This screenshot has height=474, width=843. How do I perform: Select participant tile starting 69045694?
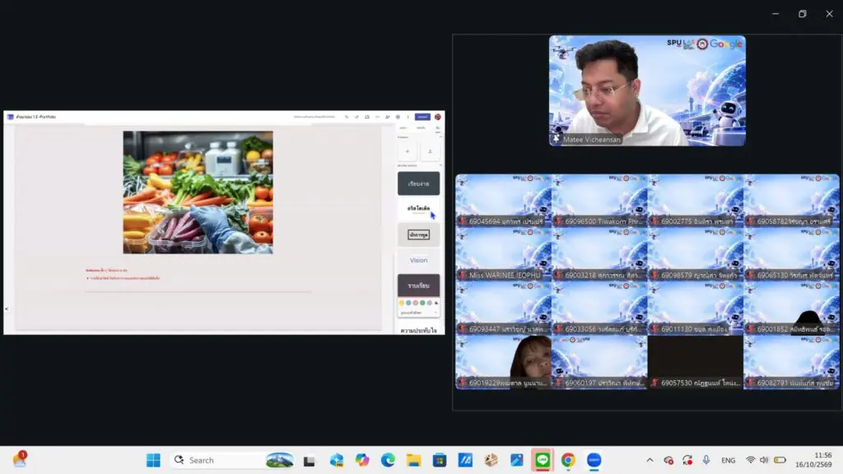tap(504, 201)
